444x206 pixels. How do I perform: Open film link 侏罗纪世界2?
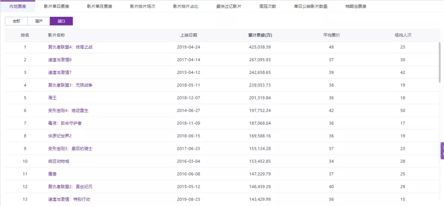60,136
